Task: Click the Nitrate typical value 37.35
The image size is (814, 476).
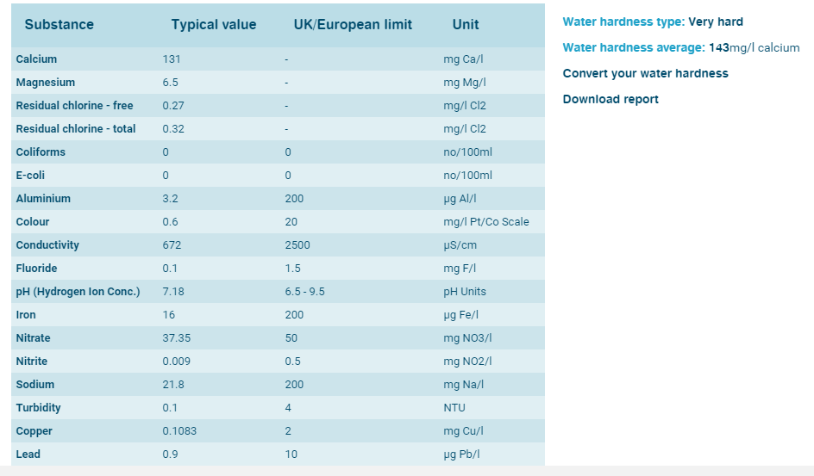Action: pos(177,338)
